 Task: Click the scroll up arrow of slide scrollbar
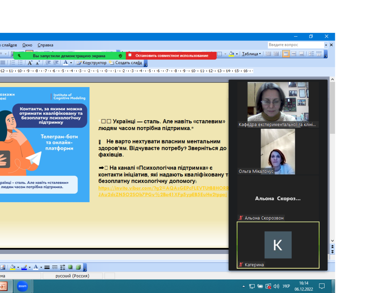(333, 79)
